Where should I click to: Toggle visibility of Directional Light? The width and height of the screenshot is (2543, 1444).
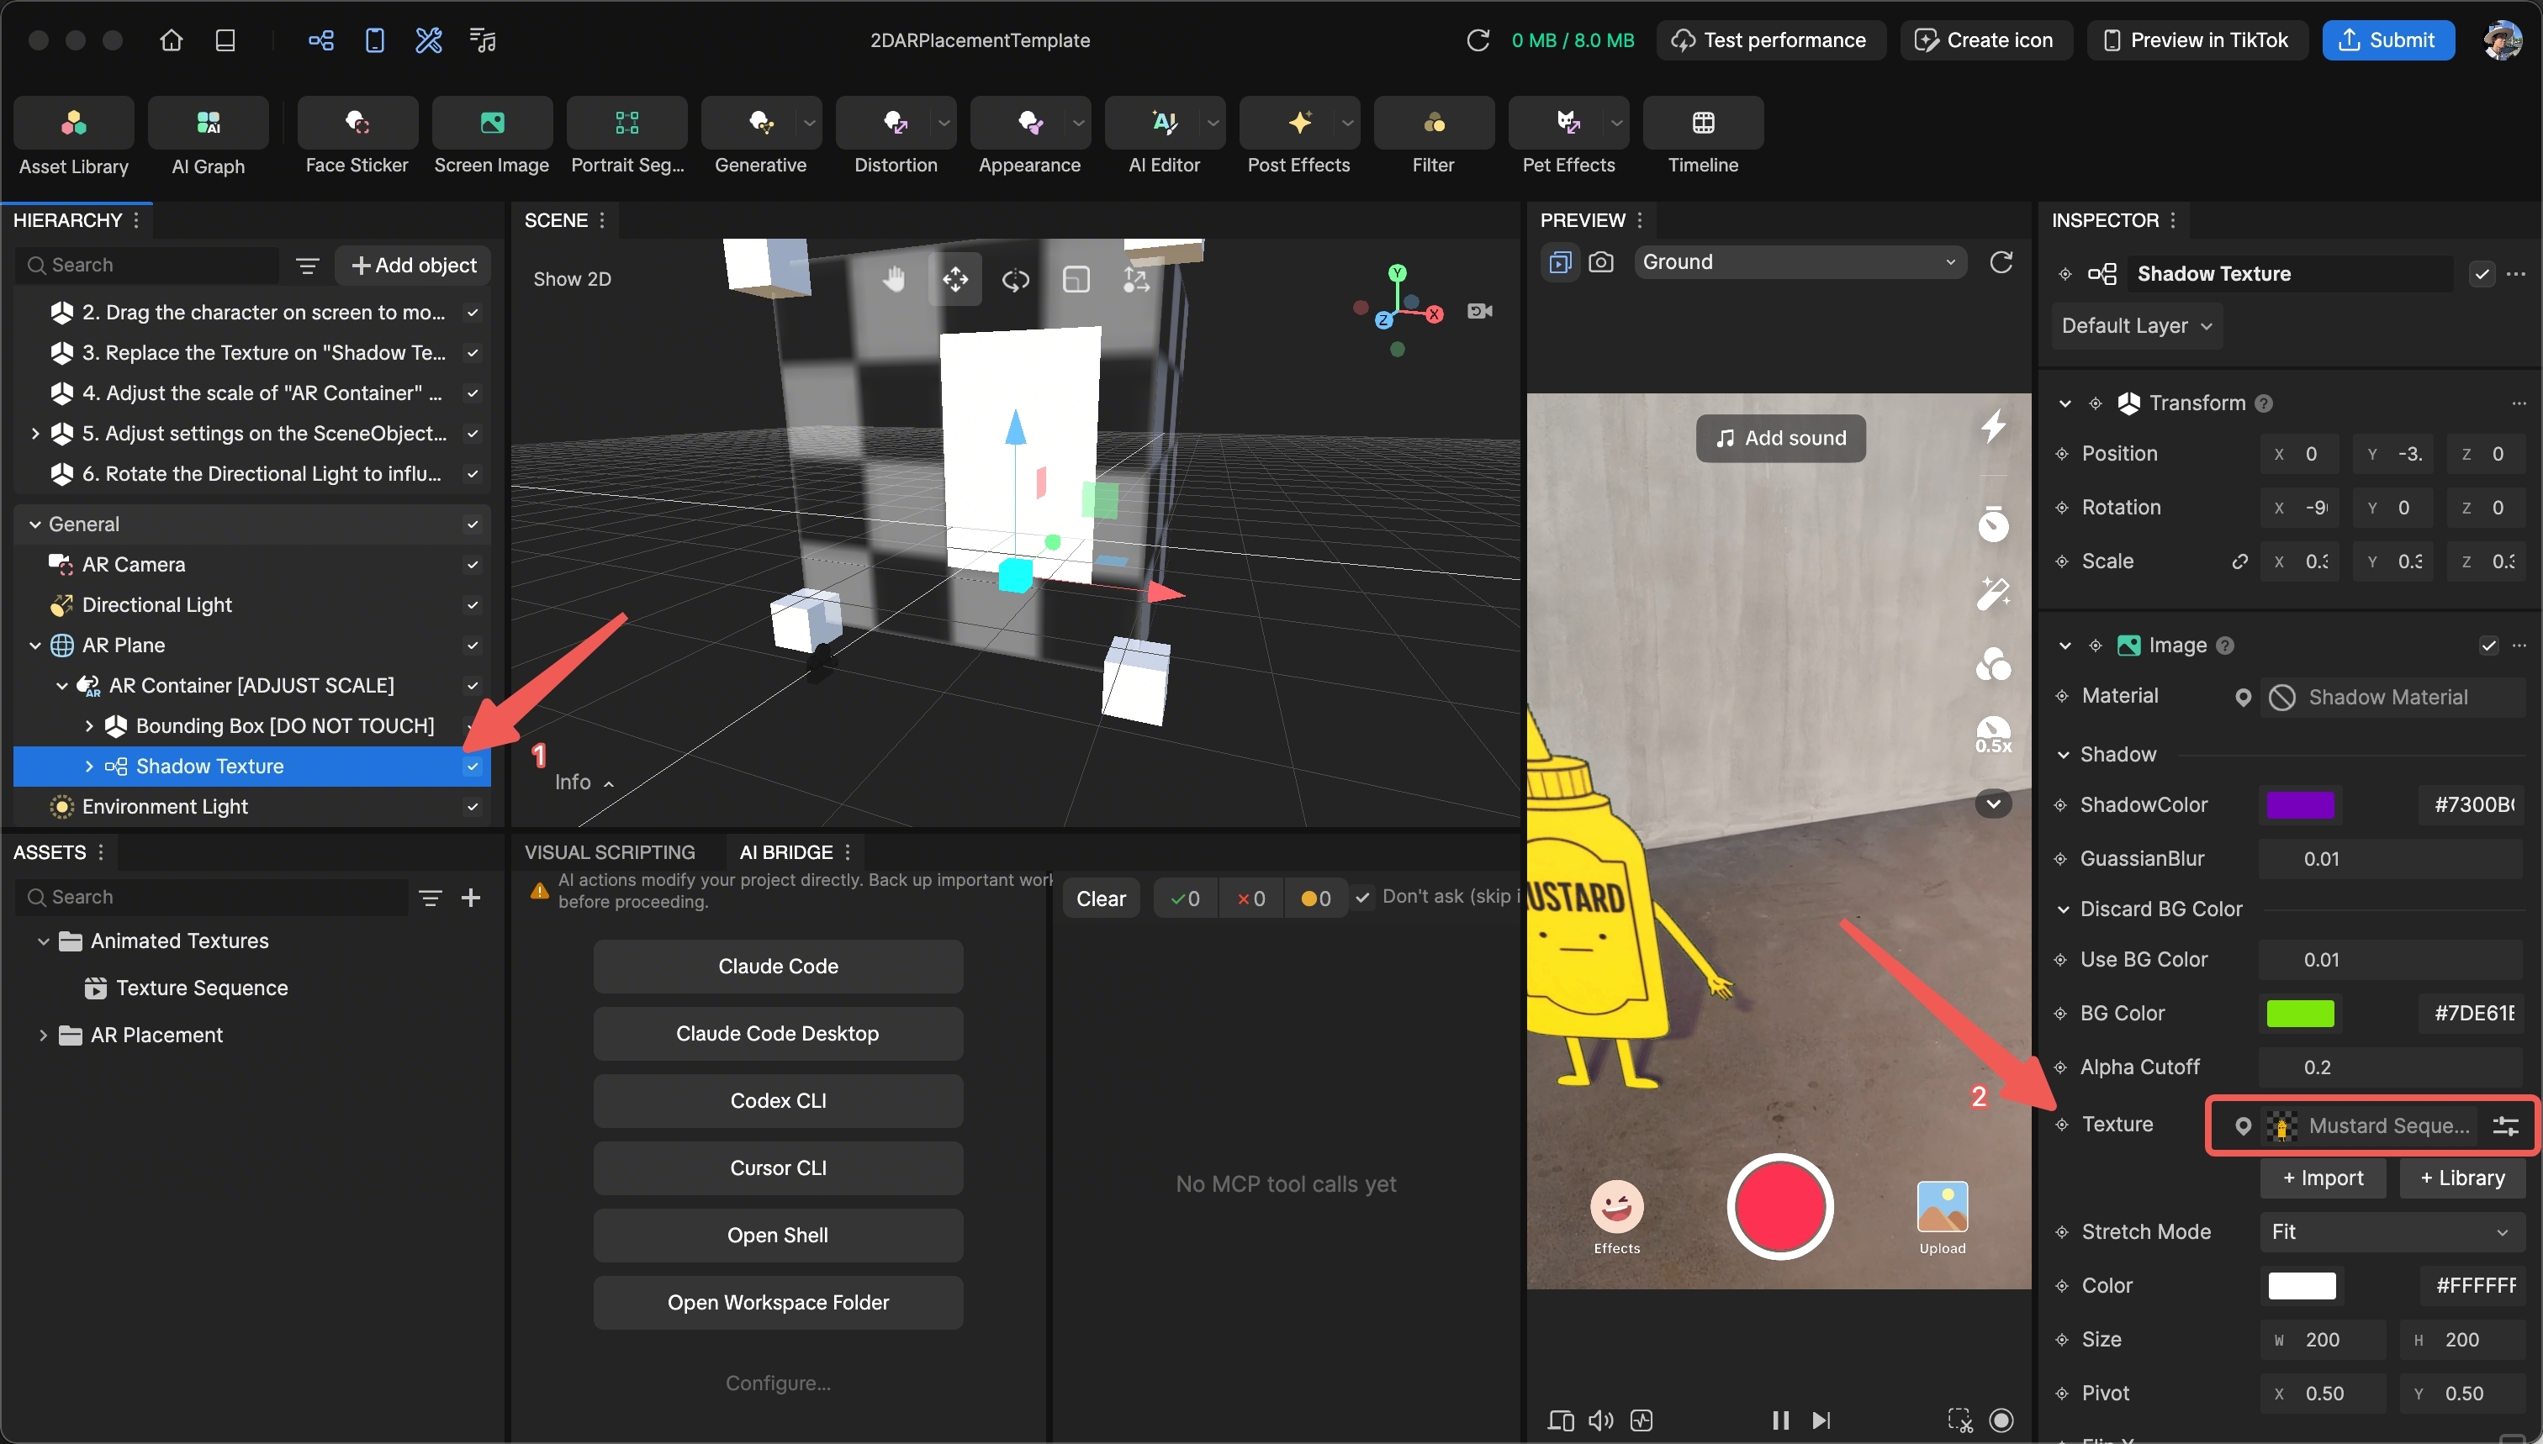pos(473,605)
